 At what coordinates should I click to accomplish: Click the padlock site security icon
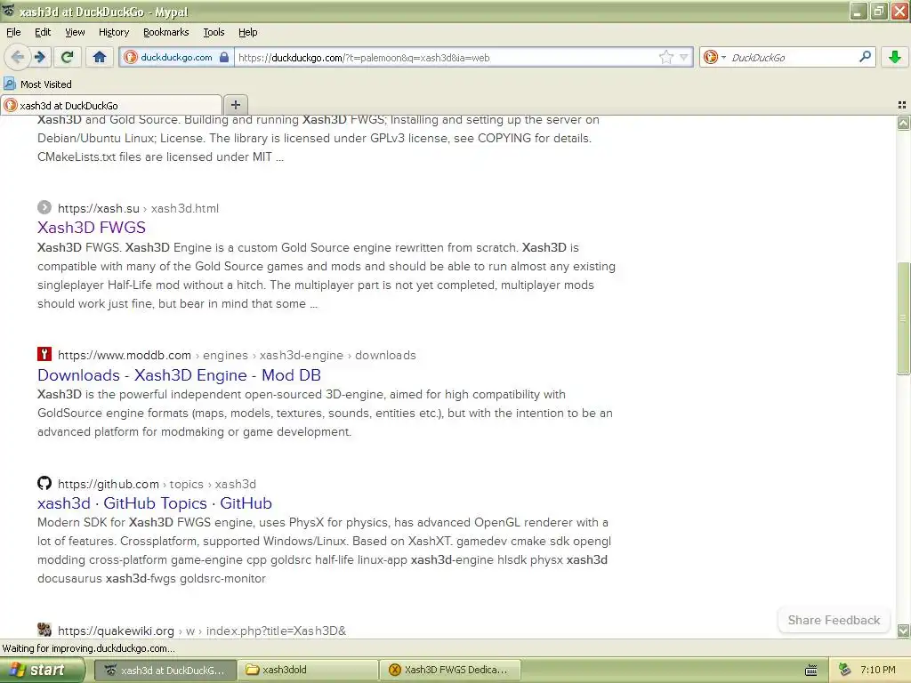[223, 57]
